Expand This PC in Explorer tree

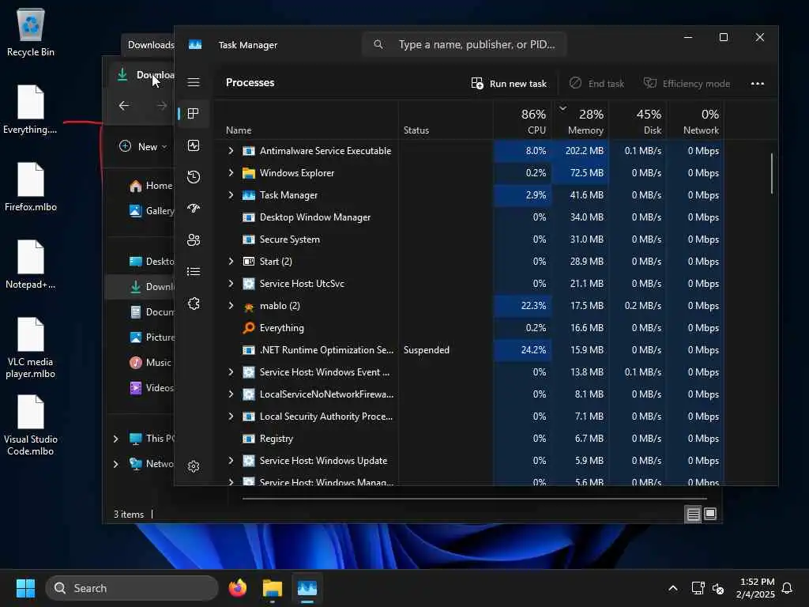point(115,439)
